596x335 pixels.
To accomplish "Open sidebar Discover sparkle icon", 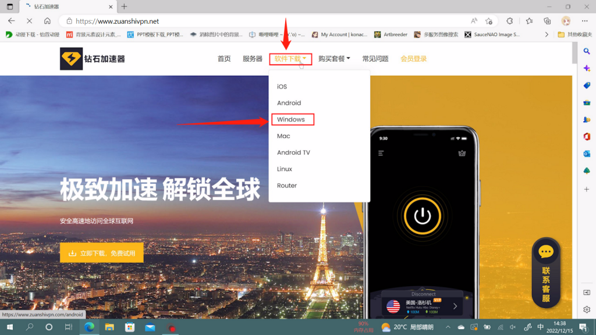I will 587,69.
